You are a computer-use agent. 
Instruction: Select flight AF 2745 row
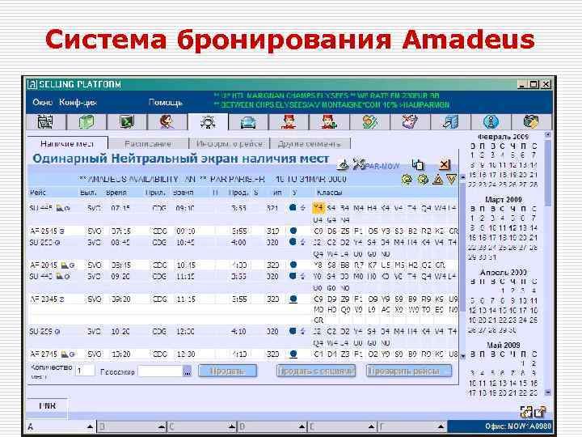pos(243,354)
